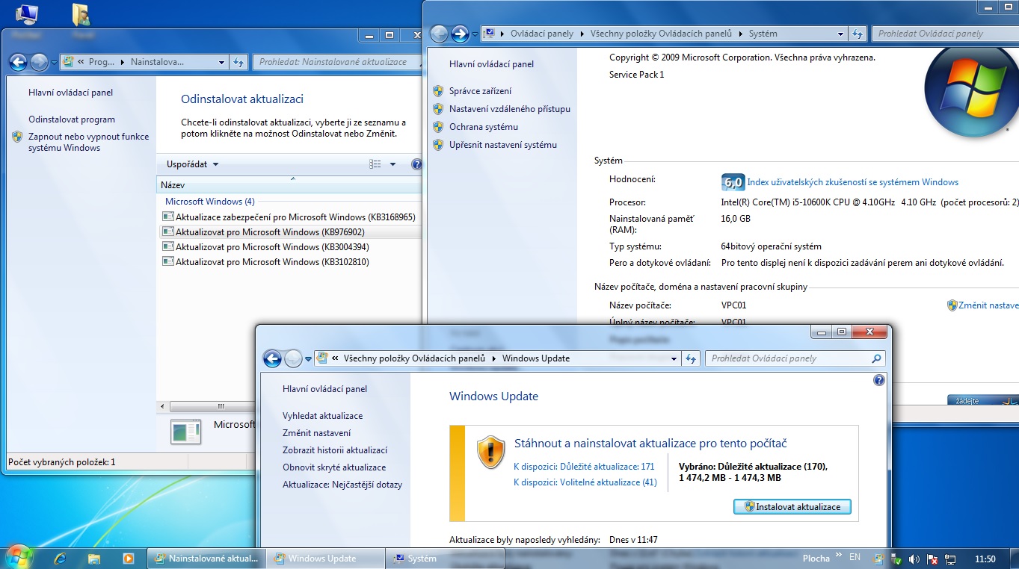Click Nastavení vzdáleného přístupu link
1019x569 pixels.
(509, 109)
